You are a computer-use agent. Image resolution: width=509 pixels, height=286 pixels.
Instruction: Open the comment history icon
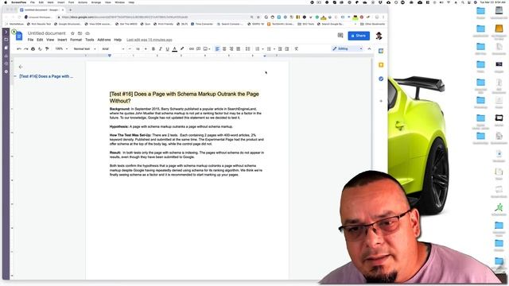340,35
